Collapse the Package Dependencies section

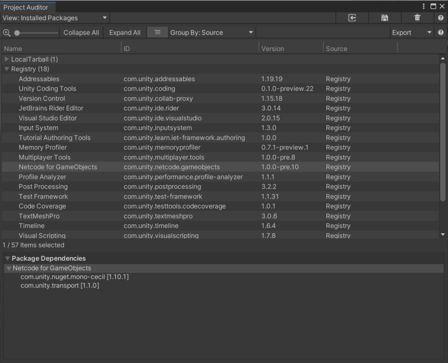point(8,258)
